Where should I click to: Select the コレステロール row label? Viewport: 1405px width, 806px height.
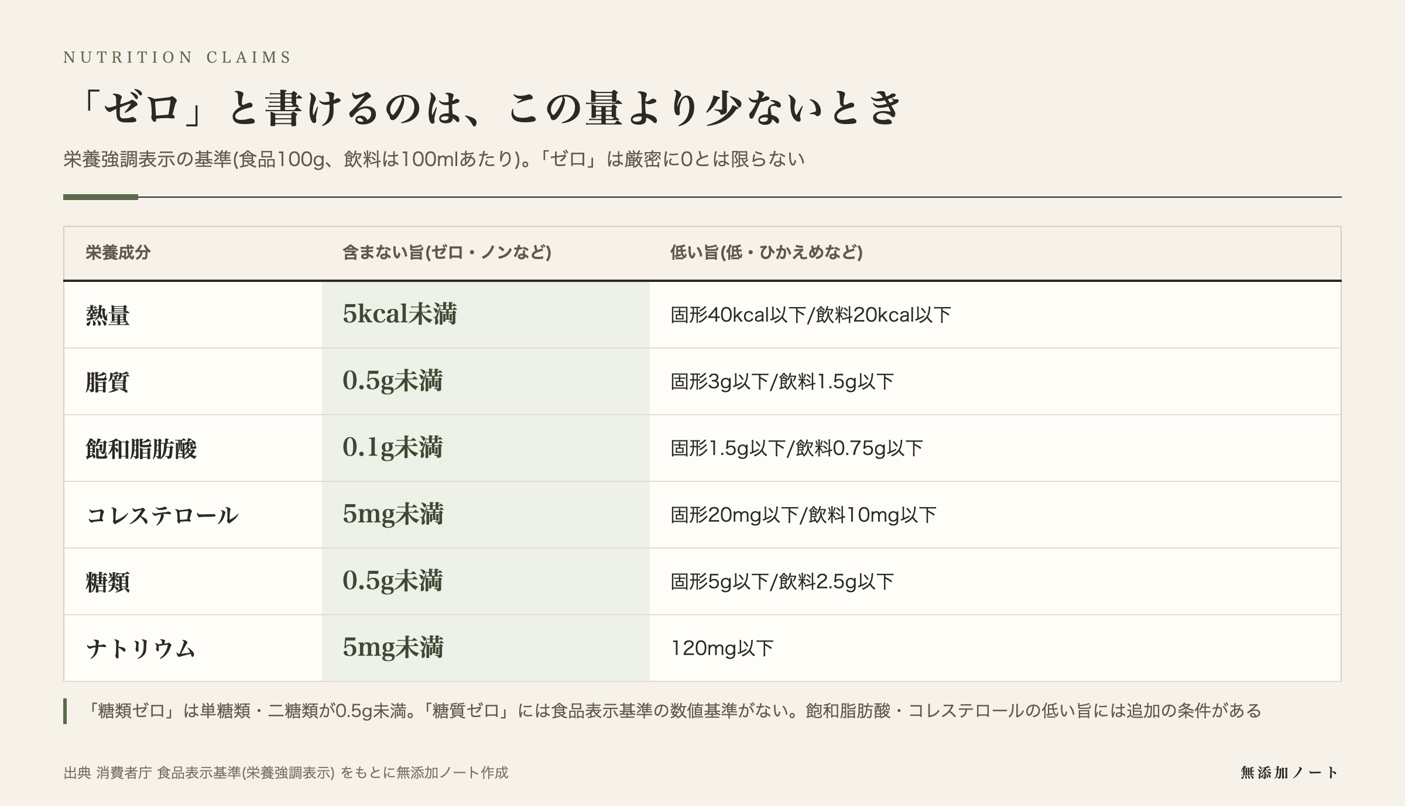point(162,515)
